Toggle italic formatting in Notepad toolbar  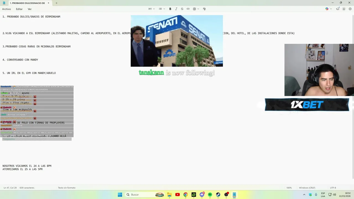click(176, 9)
